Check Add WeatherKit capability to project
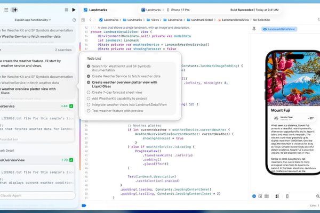The width and height of the screenshot is (320, 213). pyautogui.click(x=89, y=99)
